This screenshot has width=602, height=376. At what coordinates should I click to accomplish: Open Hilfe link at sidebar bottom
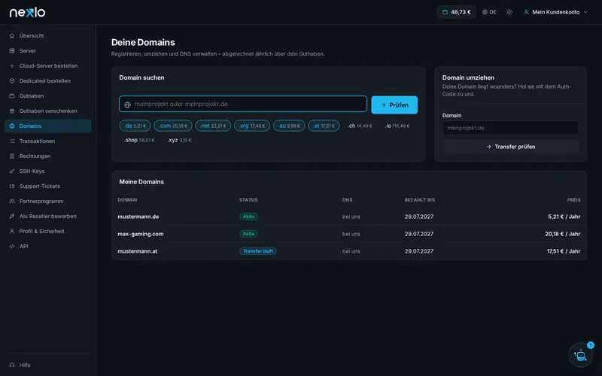point(48,365)
